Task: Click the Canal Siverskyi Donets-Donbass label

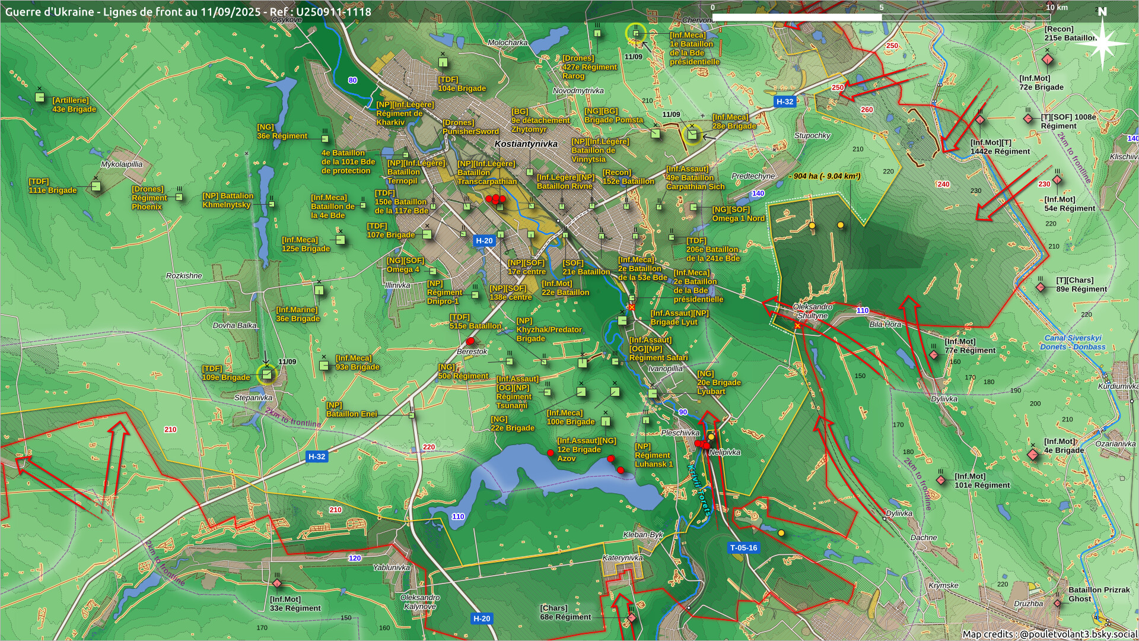Action: [1073, 342]
